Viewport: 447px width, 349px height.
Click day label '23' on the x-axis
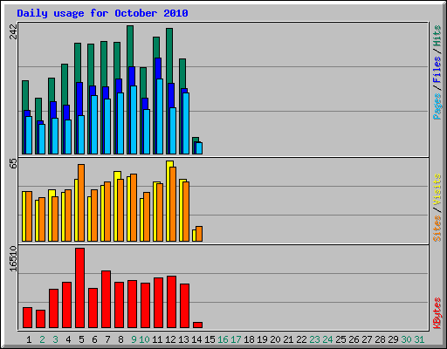[x=314, y=339]
